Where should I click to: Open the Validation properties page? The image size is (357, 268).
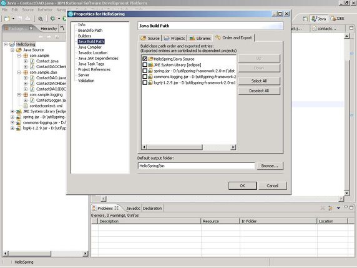tap(86, 81)
